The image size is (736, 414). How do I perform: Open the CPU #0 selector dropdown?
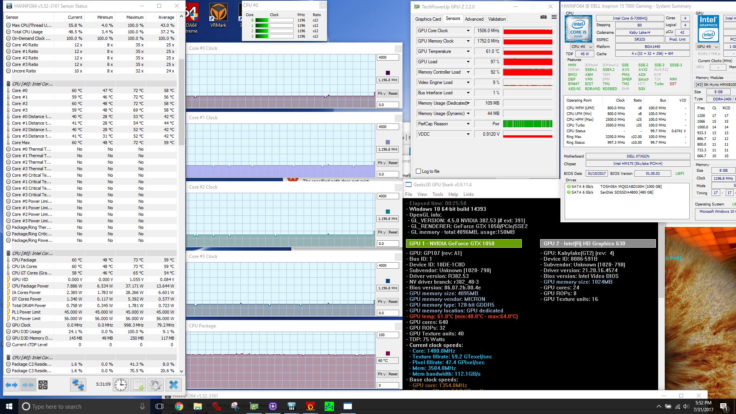582,47
